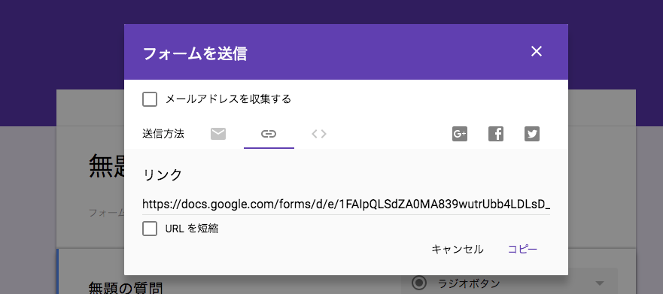This screenshot has width=663, height=294.
Task: Click the form link URL field
Action: point(346,205)
